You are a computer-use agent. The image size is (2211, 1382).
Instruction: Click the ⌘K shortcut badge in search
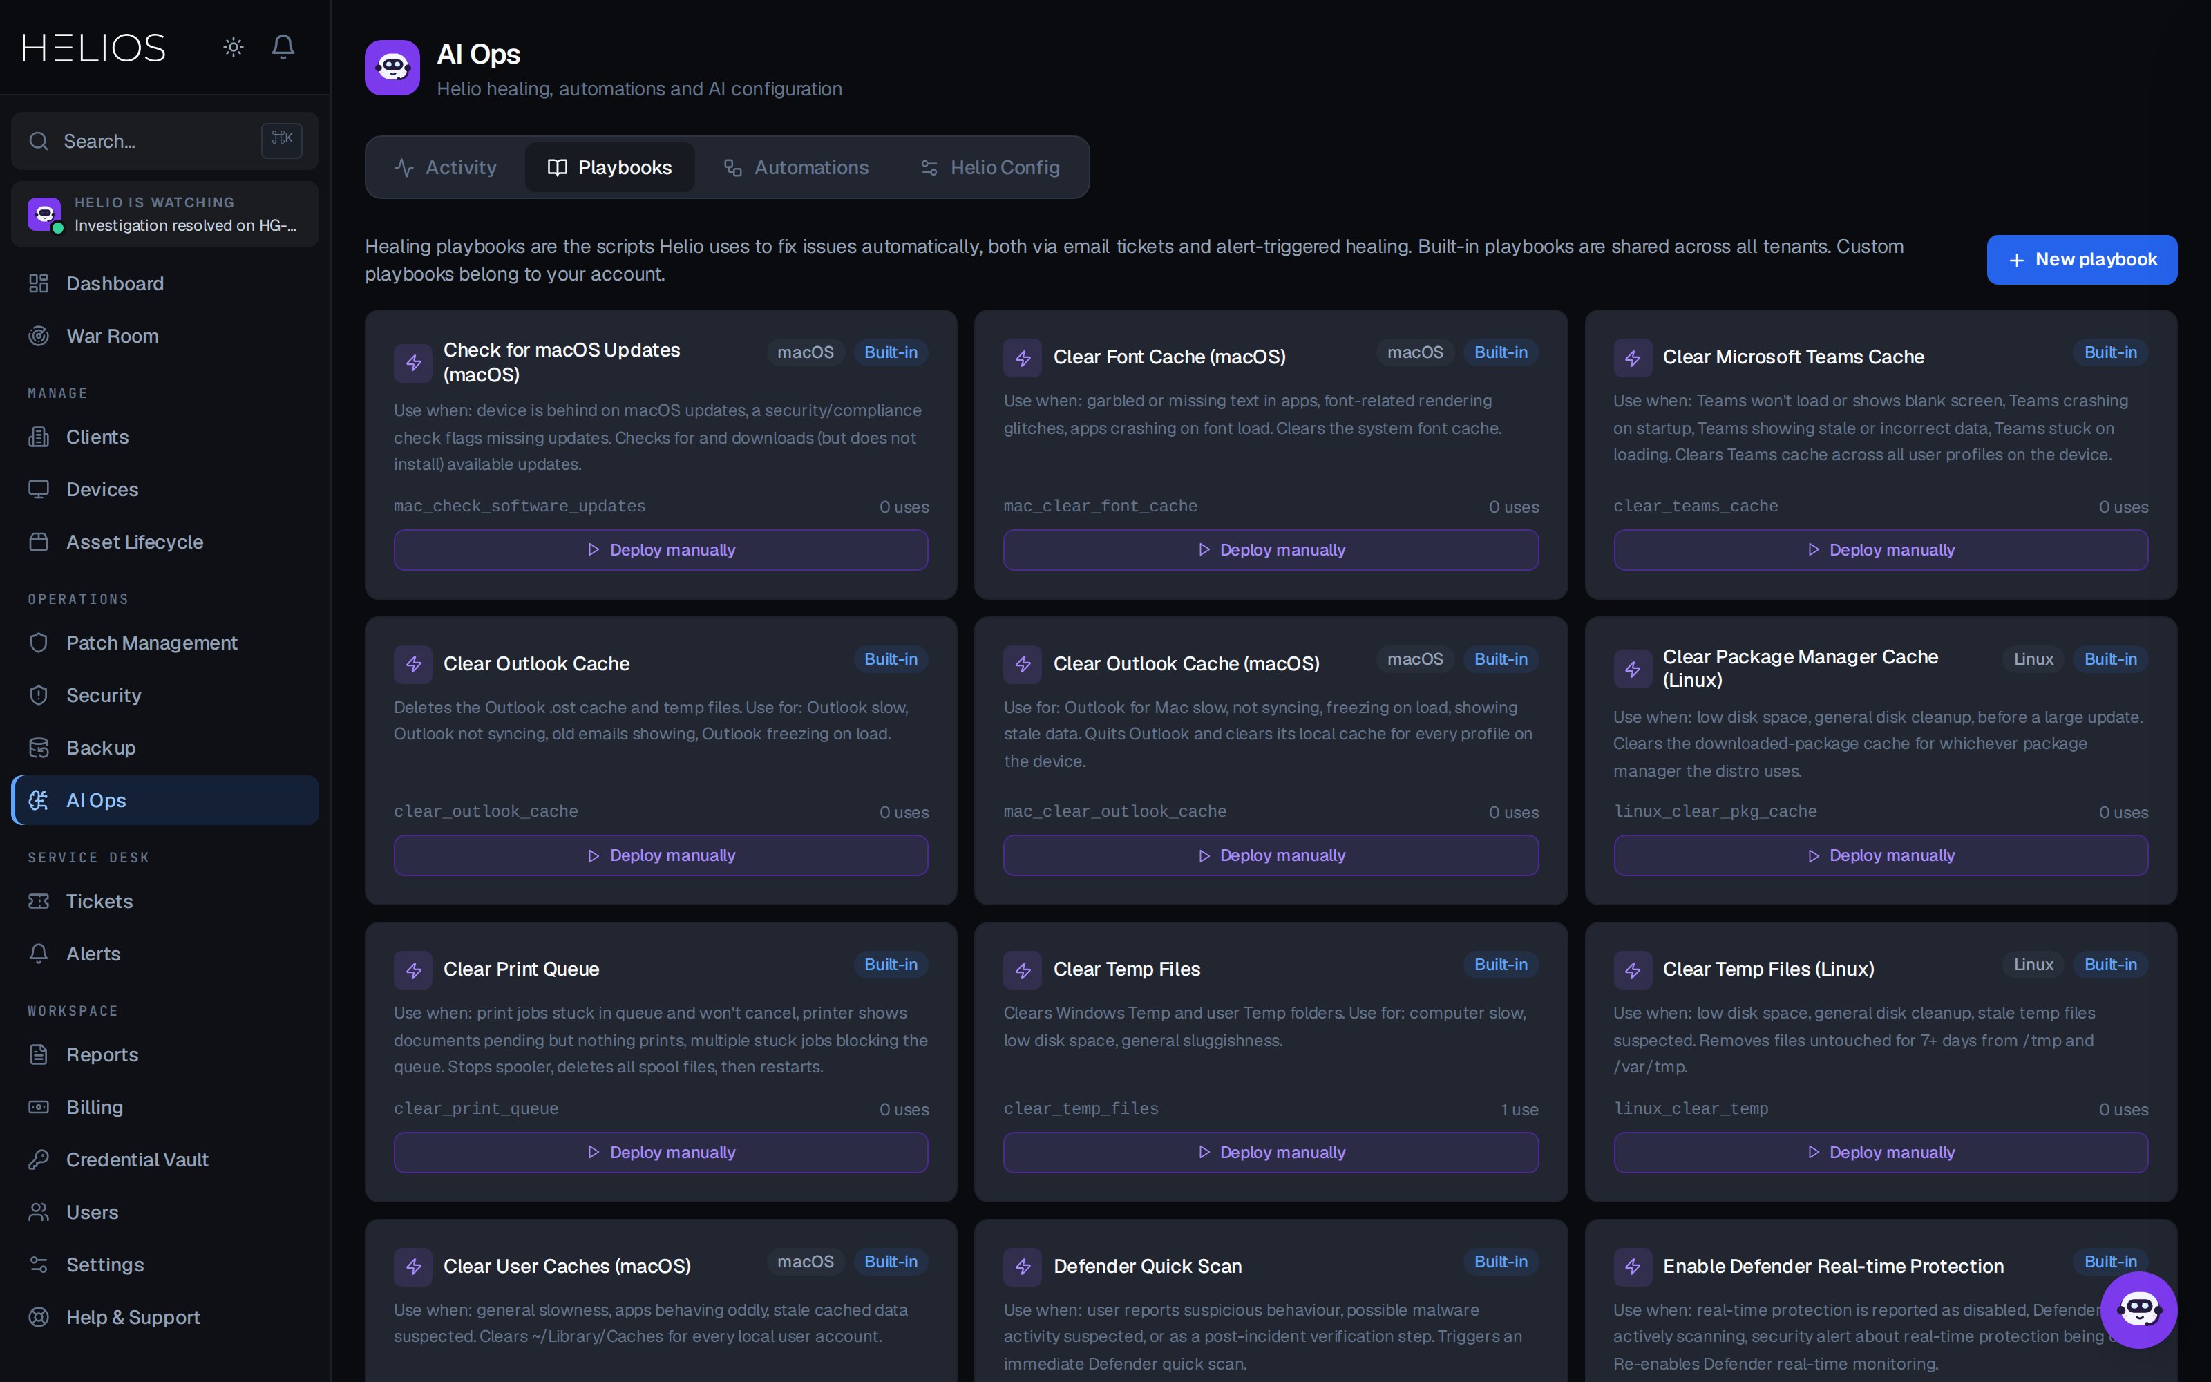point(281,140)
